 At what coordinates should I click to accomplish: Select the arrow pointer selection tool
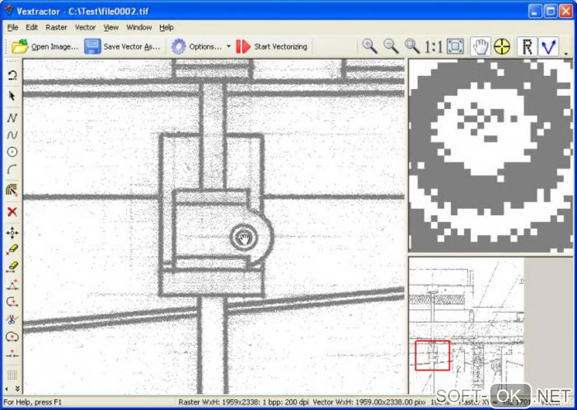tap(12, 96)
